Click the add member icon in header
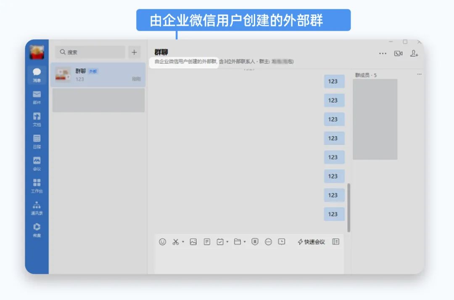 click(x=414, y=53)
